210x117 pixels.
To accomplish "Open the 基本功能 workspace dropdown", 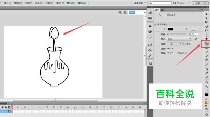I will click(140, 3).
